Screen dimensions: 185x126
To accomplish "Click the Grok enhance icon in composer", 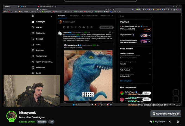I will [72, 27].
